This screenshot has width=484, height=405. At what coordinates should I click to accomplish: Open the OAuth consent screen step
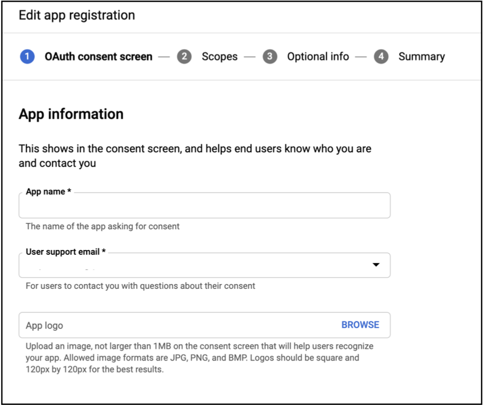(98, 57)
